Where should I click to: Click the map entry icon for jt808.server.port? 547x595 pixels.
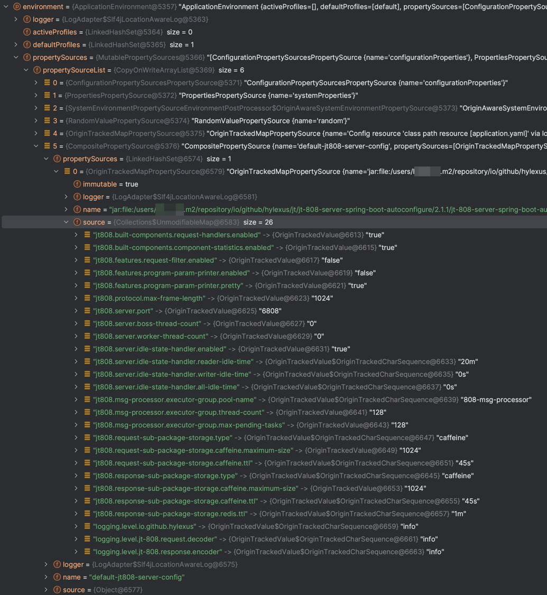[x=86, y=311]
